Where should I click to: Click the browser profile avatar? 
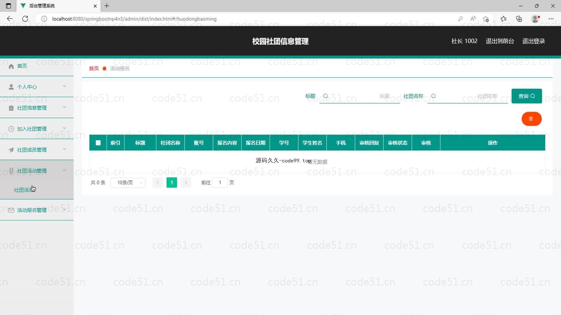[535, 19]
